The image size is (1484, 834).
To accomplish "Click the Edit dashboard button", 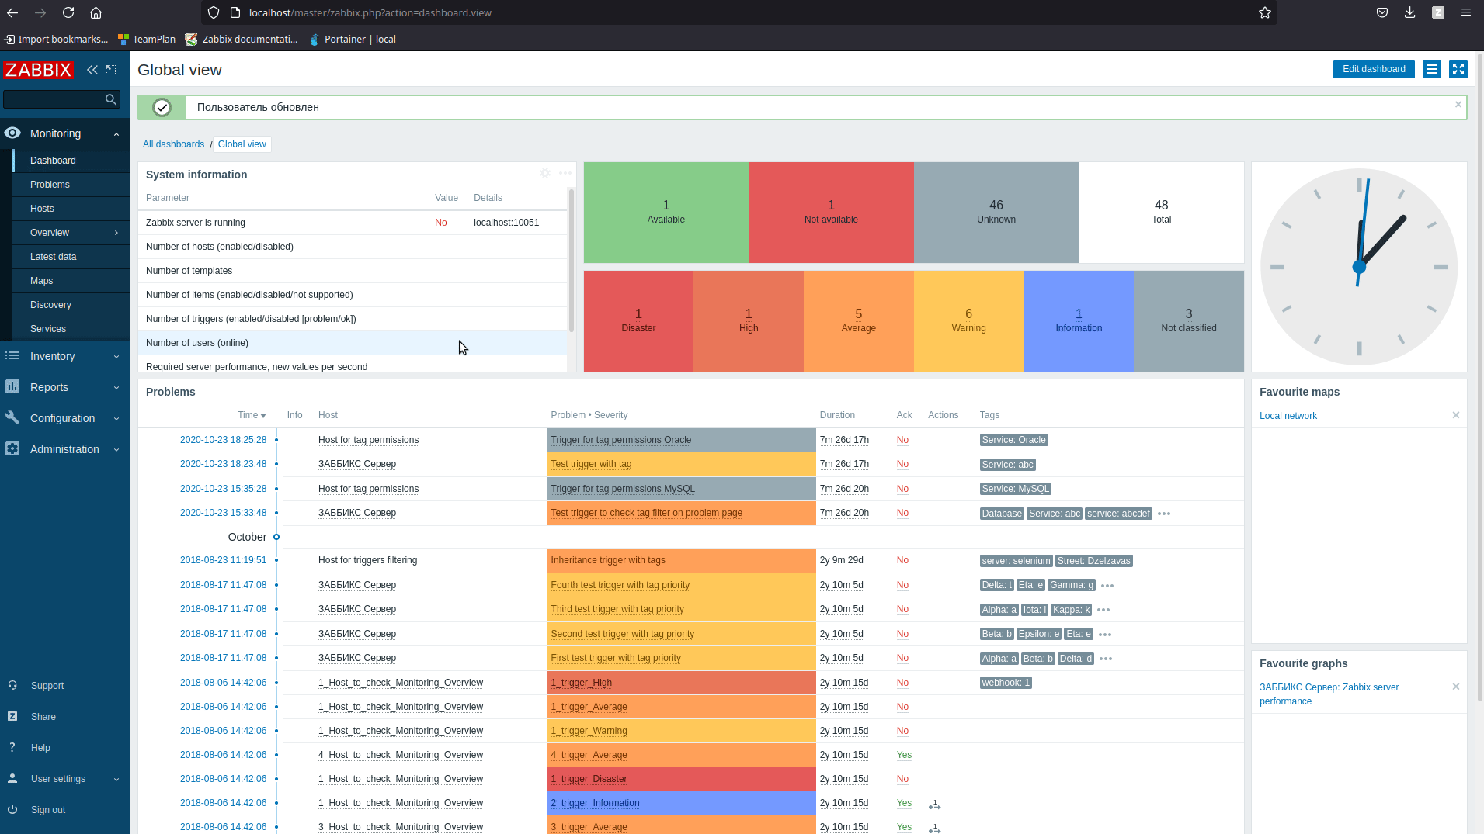I will tap(1373, 69).
